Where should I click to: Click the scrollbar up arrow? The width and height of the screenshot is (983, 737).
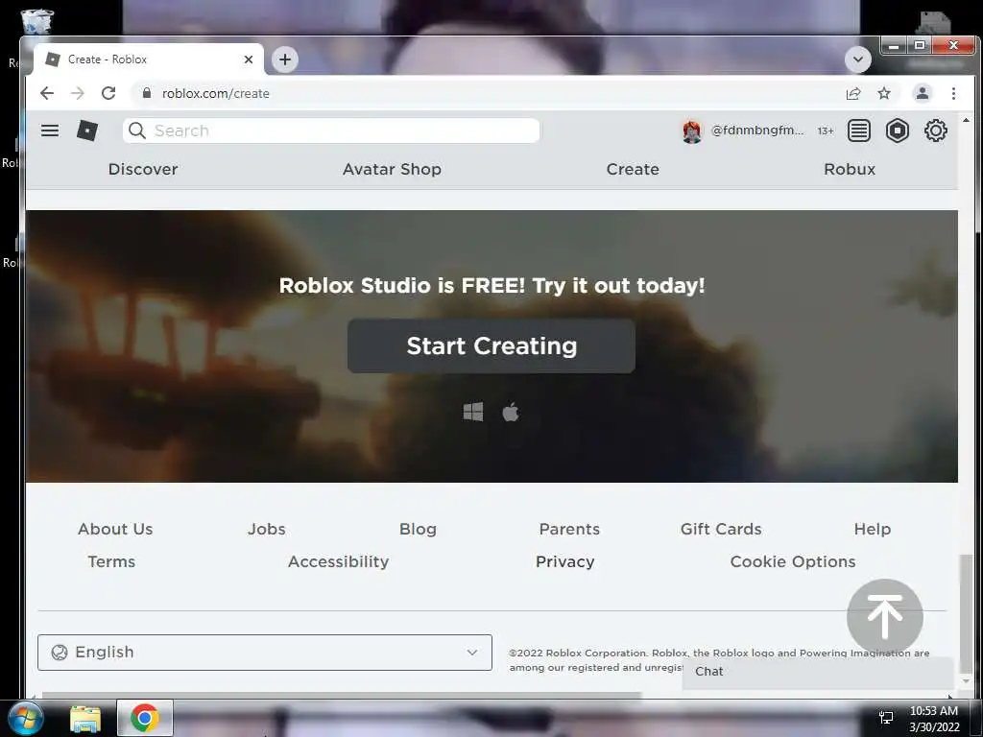click(x=966, y=120)
